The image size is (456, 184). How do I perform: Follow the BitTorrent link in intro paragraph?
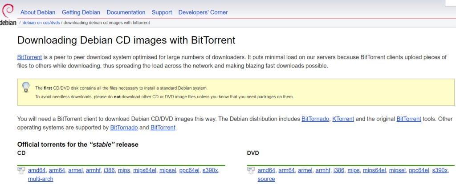tap(30, 57)
